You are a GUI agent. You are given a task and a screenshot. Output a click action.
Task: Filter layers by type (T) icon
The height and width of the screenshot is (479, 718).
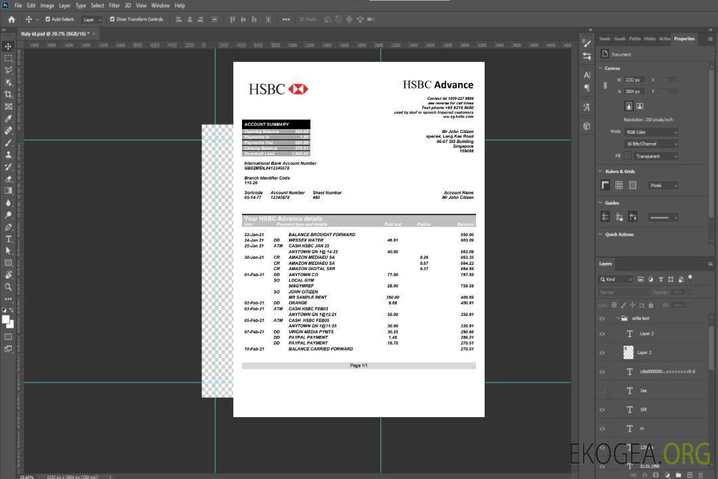pos(661,279)
